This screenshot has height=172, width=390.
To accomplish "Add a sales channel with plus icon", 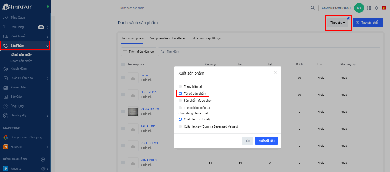I will click(x=43, y=159).
